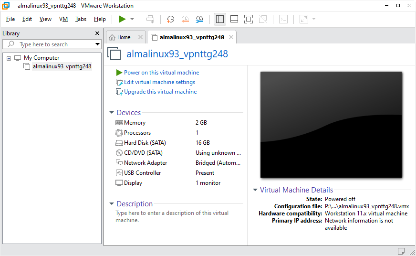Collapse the Description section
Viewport: 416px width, 256px height.
click(112, 203)
